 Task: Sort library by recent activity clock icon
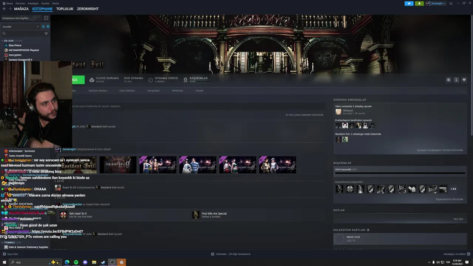coord(43,27)
